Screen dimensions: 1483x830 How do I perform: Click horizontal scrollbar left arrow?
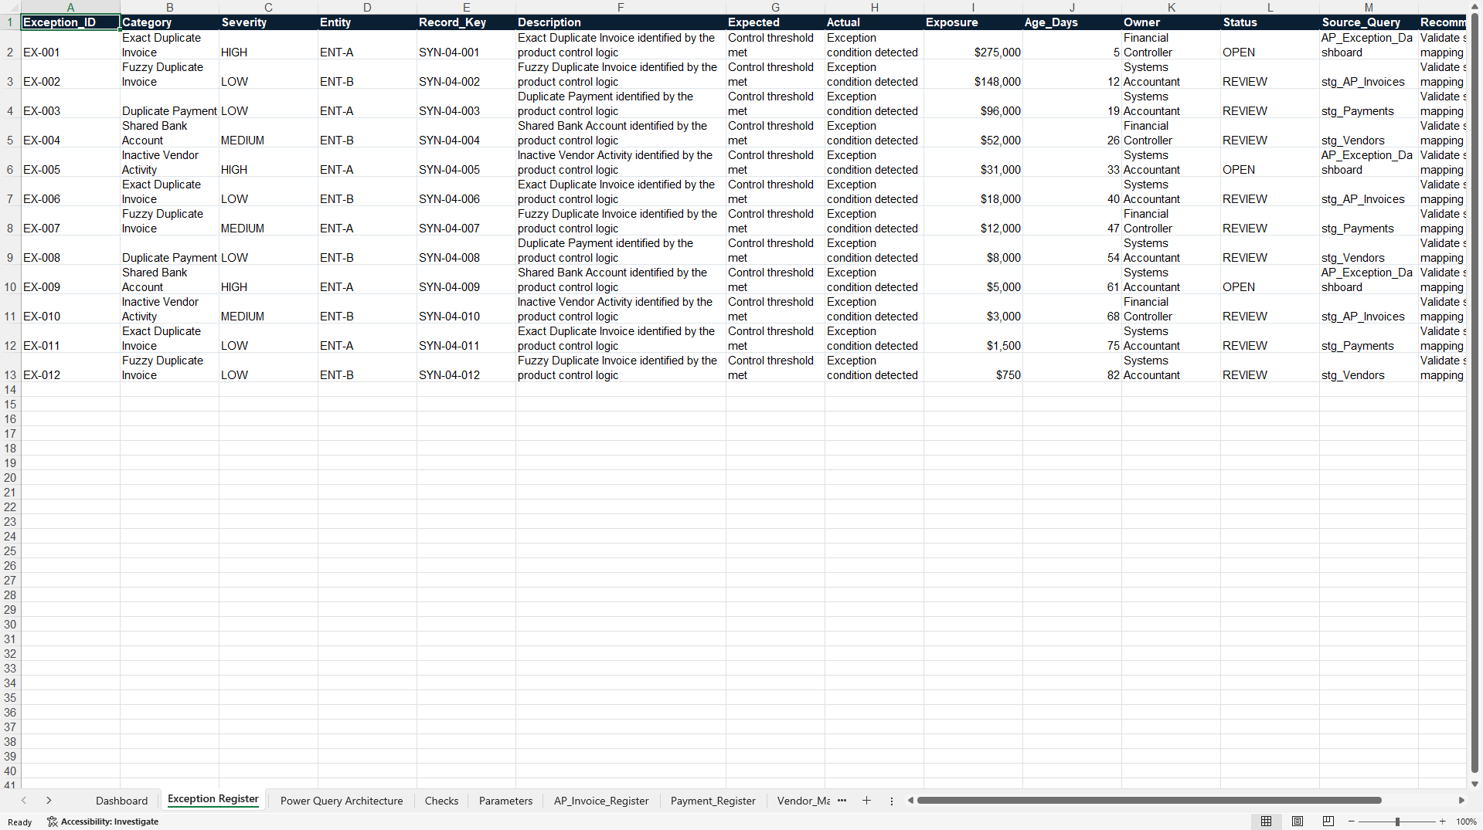pos(910,801)
